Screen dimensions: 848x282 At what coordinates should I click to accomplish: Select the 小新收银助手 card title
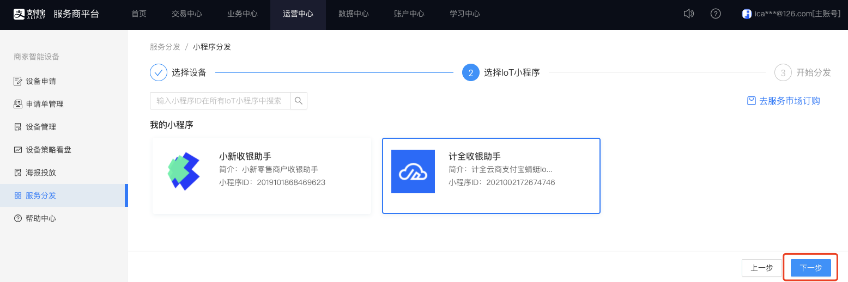coord(245,157)
